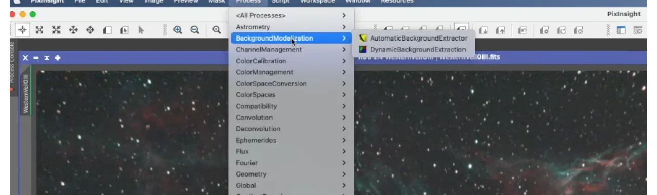The height and width of the screenshot is (195, 657).
Task: Select the highlighted BackgroundModelization menu entry
Action: (x=291, y=38)
